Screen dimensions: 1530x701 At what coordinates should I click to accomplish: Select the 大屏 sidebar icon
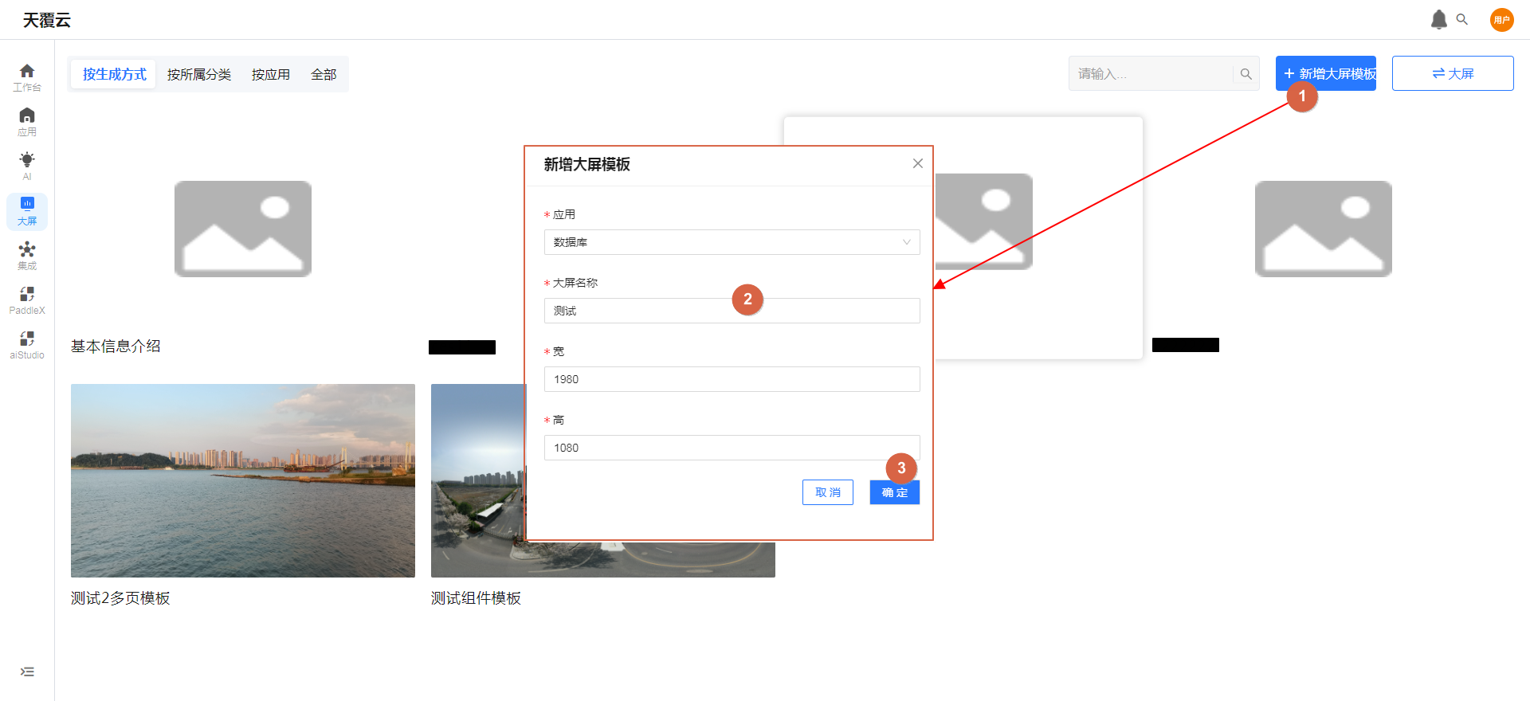[x=27, y=211]
